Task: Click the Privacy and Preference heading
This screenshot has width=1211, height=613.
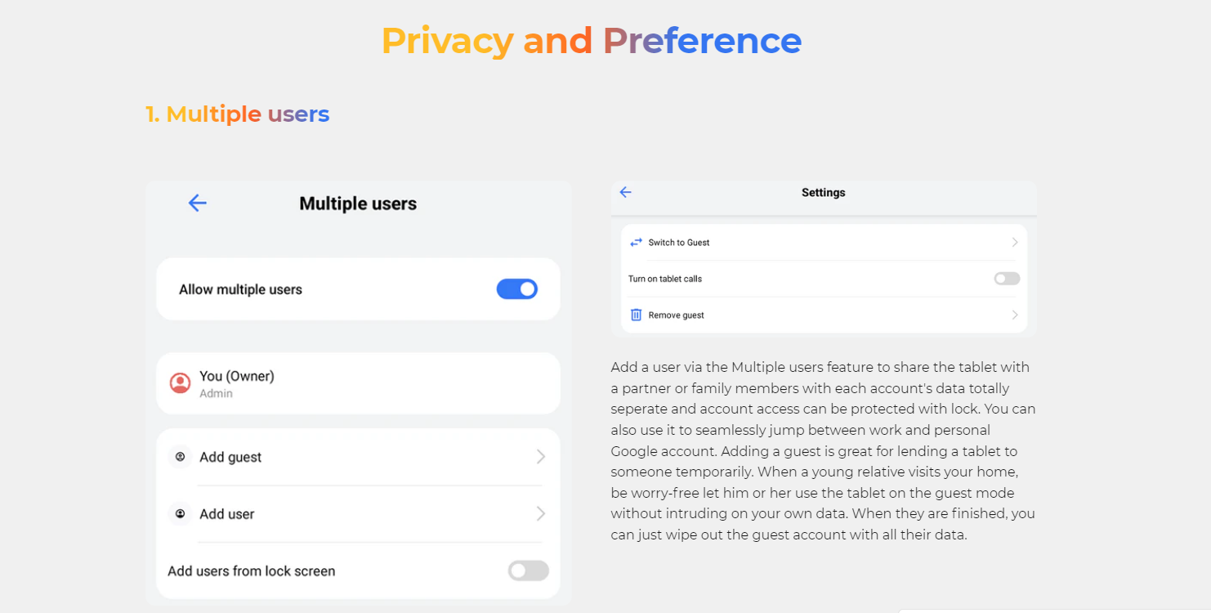Action: coord(592,41)
